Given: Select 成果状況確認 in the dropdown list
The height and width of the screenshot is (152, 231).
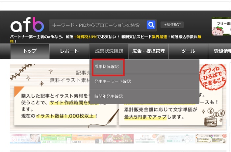Looking at the screenshot, I should click(106, 66).
